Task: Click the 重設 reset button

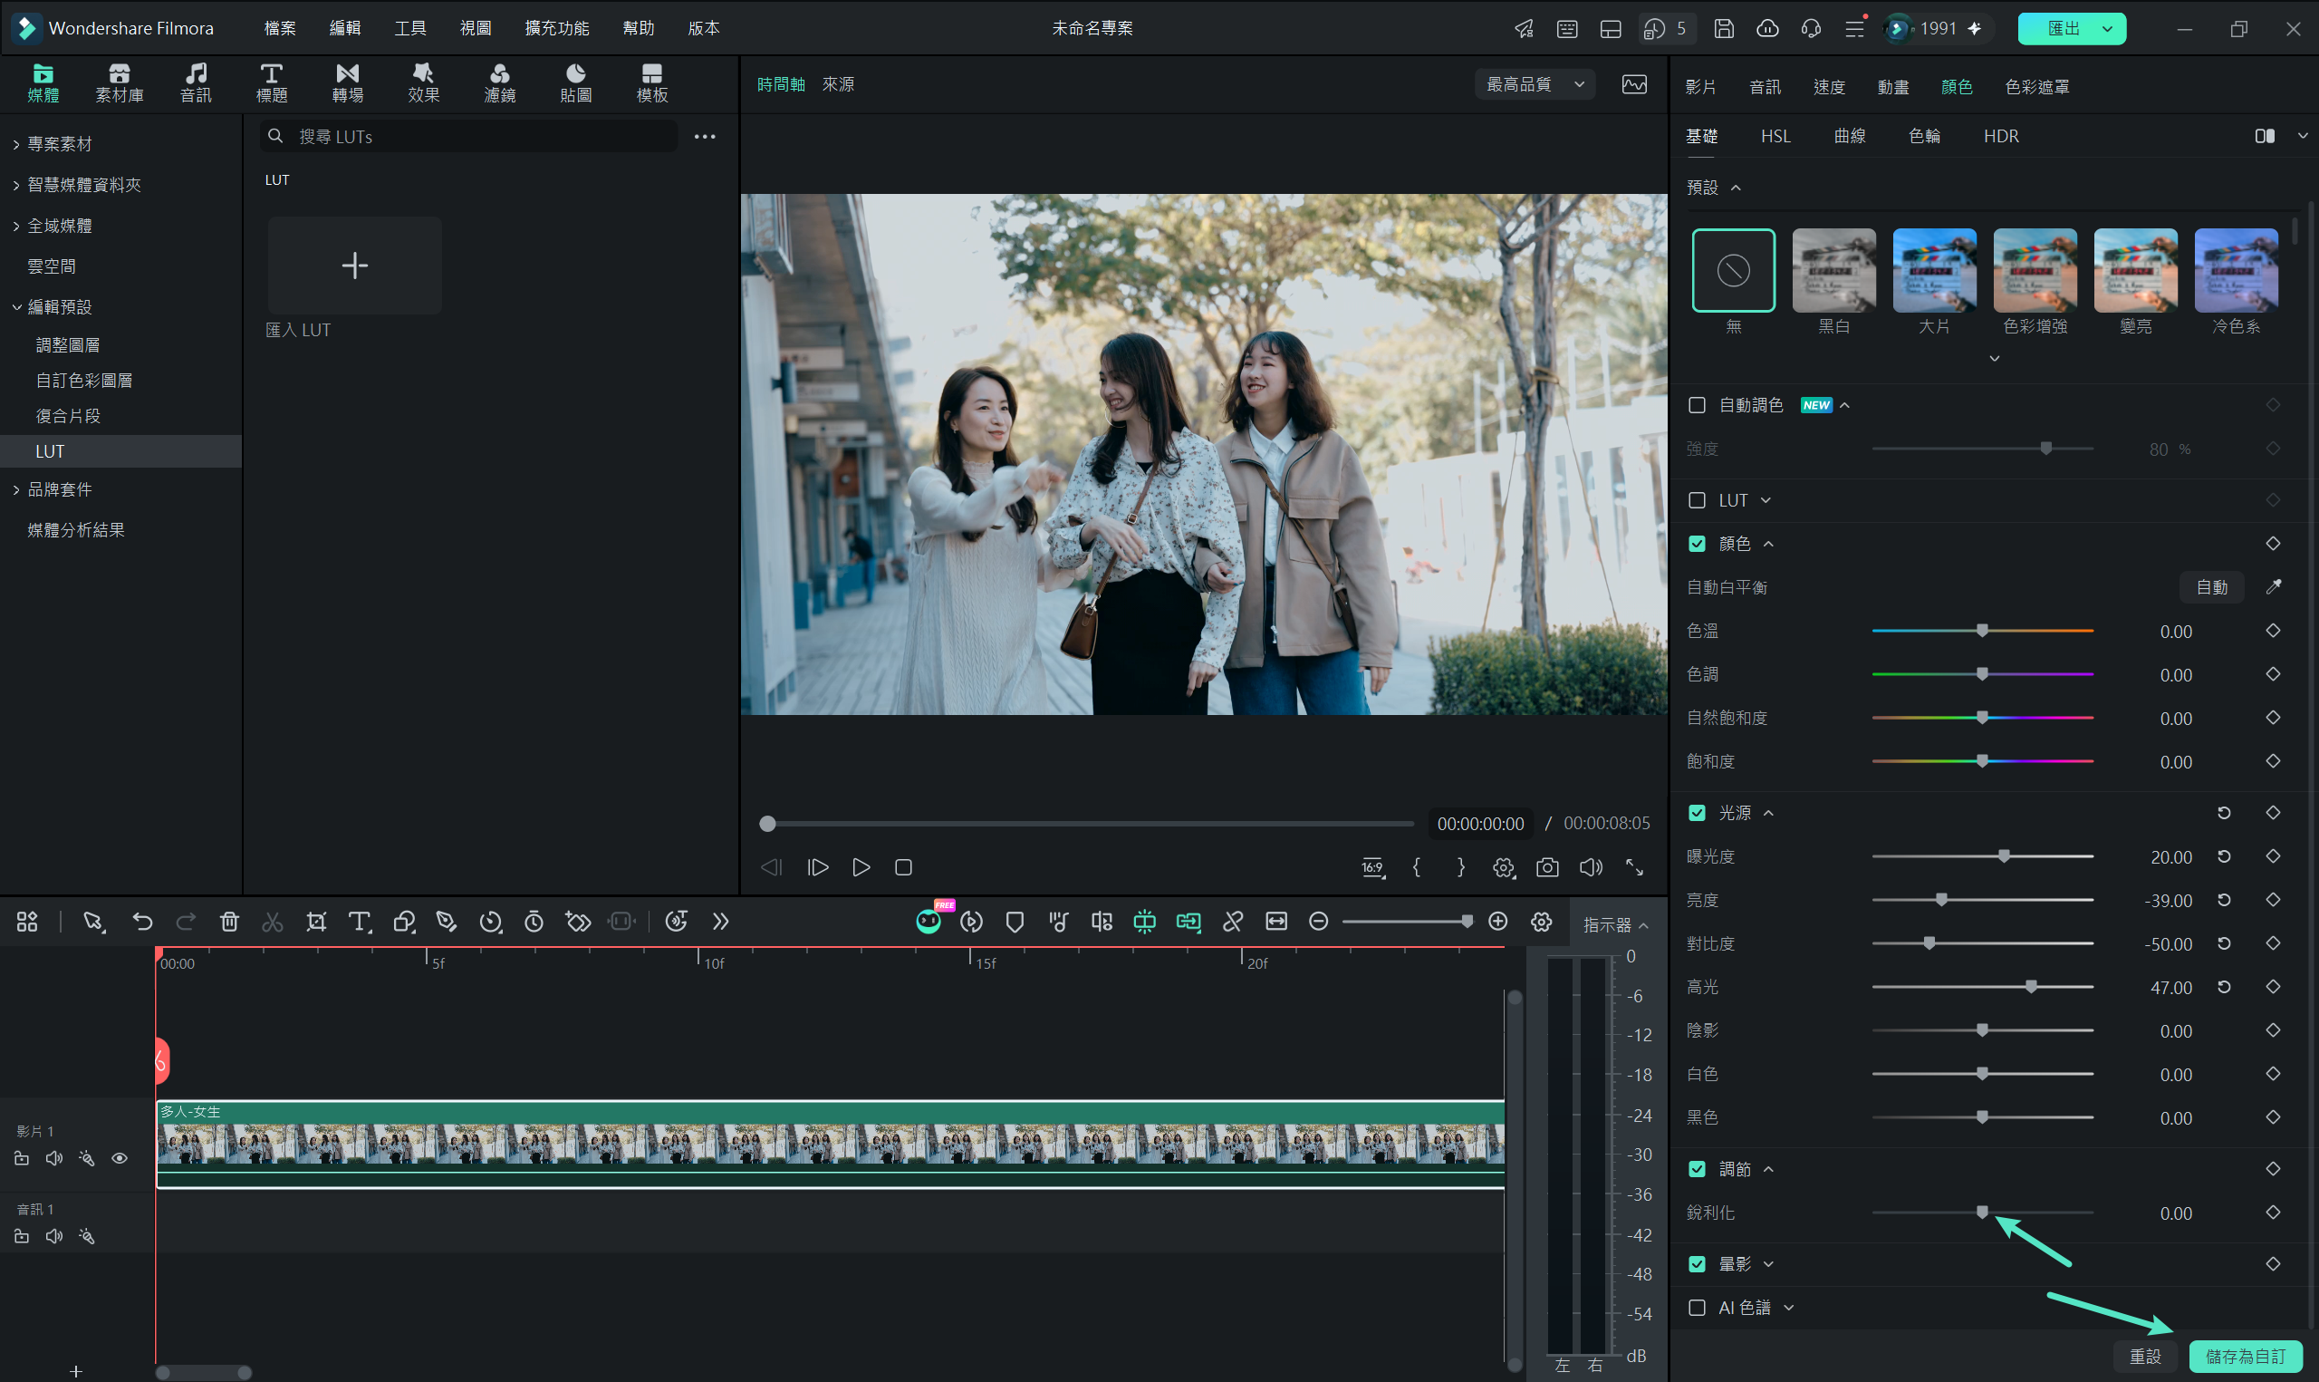Action: pyautogui.click(x=2146, y=1357)
